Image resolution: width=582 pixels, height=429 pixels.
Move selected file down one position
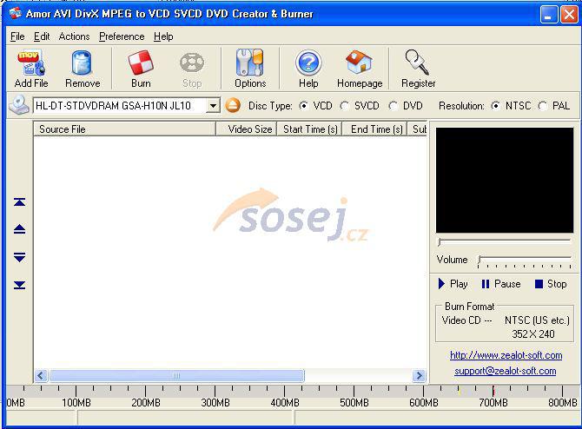(x=19, y=257)
